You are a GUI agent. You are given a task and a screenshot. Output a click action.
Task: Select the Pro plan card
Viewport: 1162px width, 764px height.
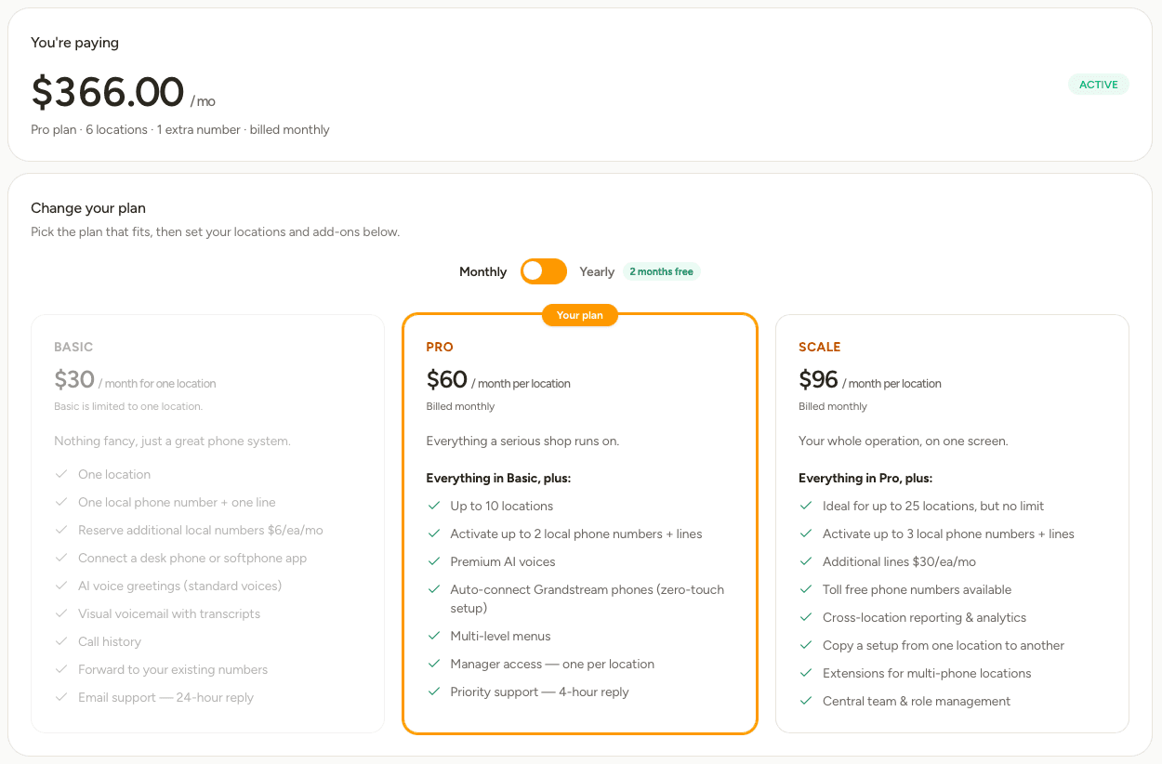click(580, 523)
